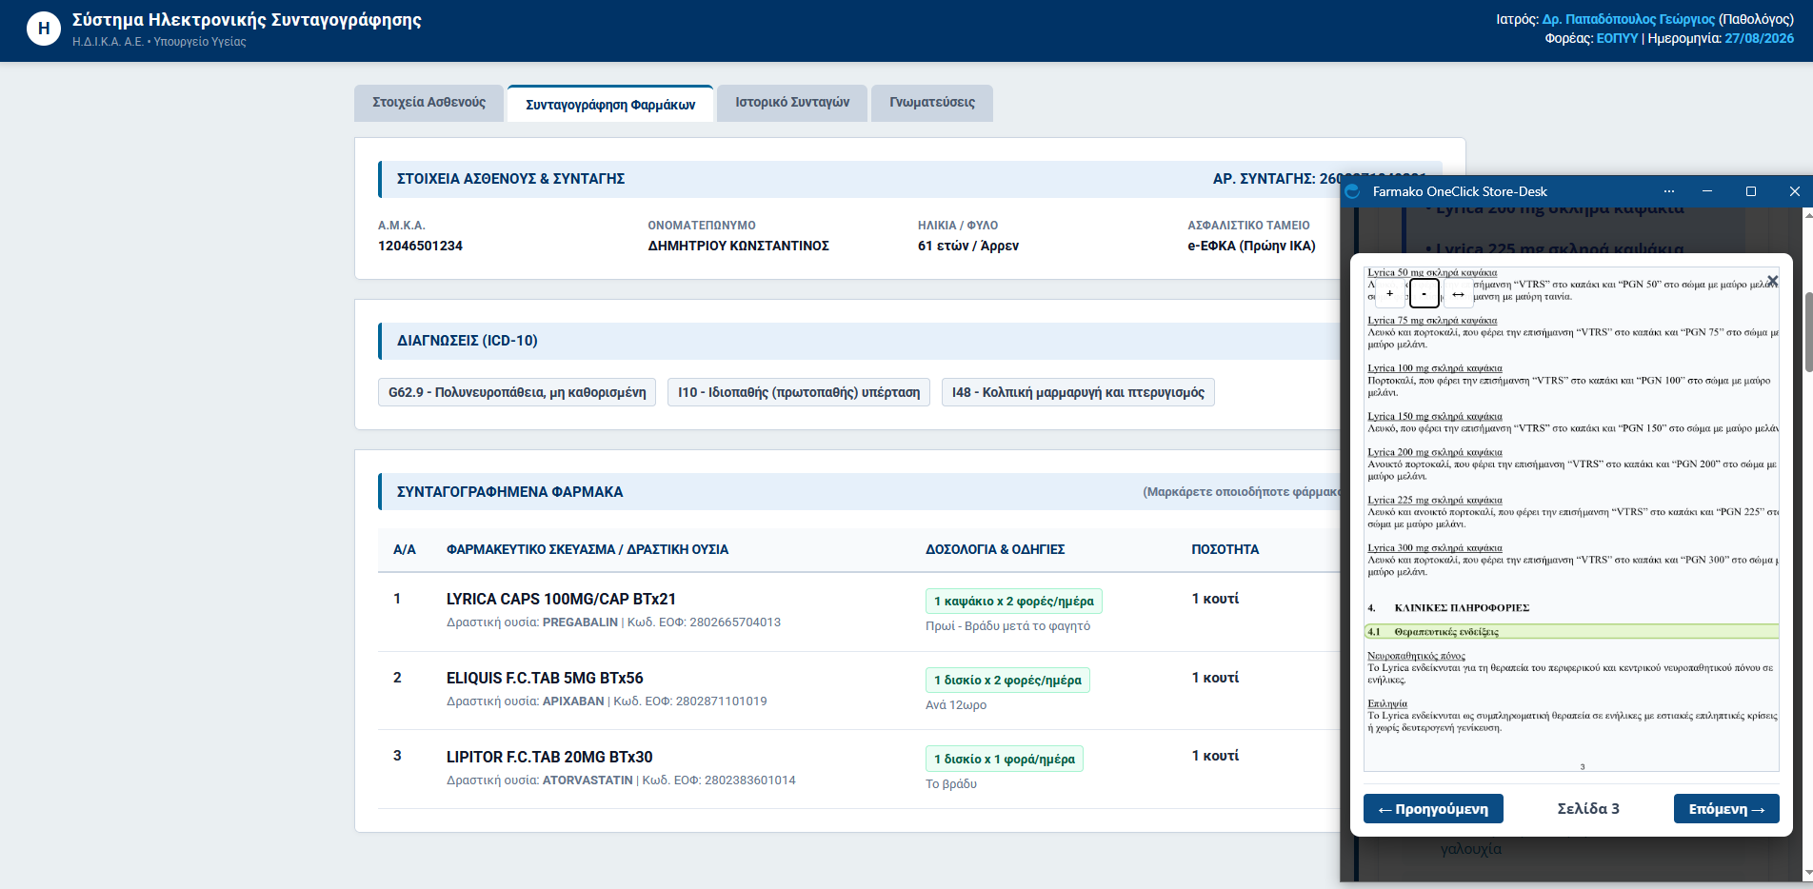This screenshot has width=1813, height=889.
Task: Click dosage badge 1 δισκίο x 2 φορές/ημέρα
Action: click(1007, 680)
